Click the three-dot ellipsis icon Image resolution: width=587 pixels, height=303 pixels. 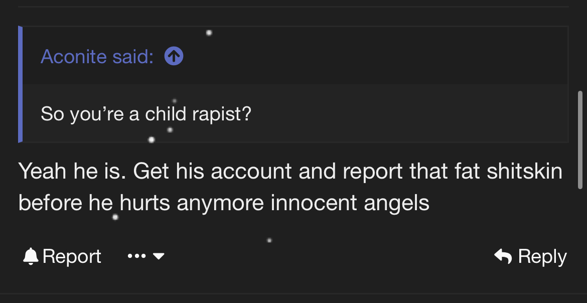pos(136,256)
